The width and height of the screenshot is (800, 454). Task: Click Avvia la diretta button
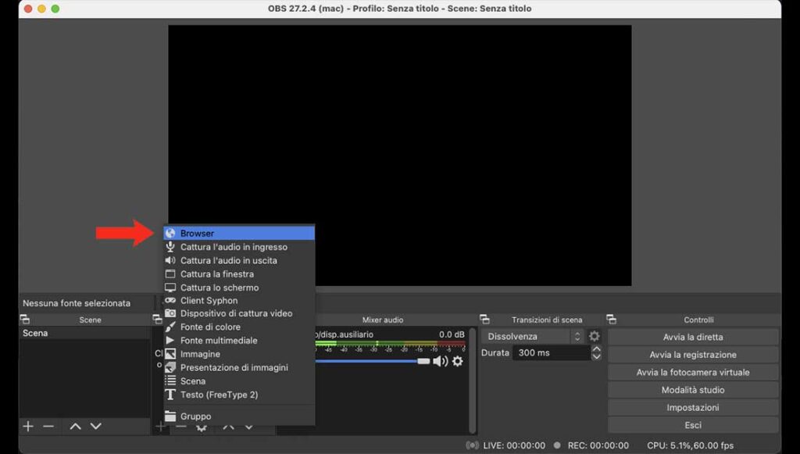pos(693,338)
